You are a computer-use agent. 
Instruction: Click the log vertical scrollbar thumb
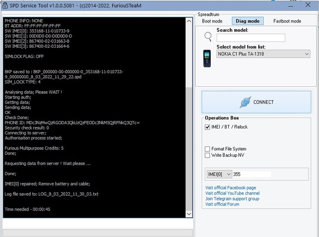pos(189,149)
